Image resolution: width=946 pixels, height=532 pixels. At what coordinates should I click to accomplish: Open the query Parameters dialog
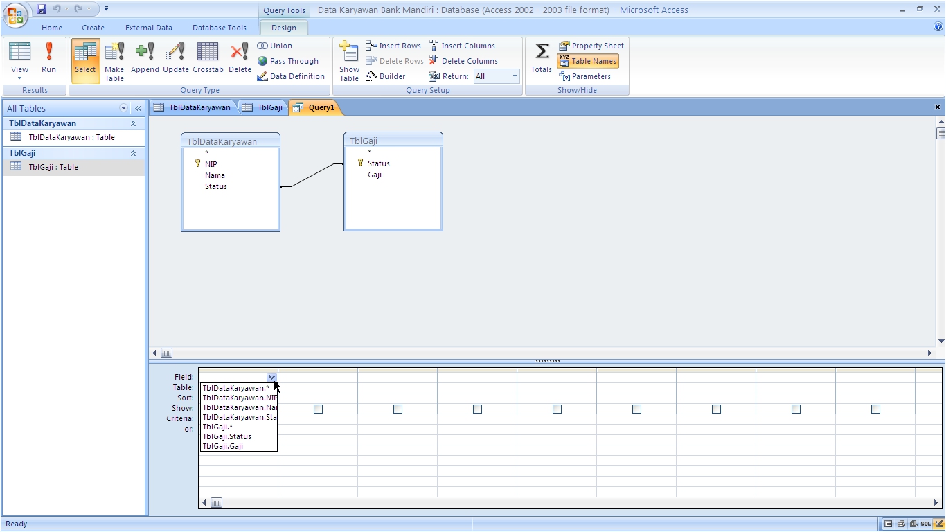pos(585,76)
